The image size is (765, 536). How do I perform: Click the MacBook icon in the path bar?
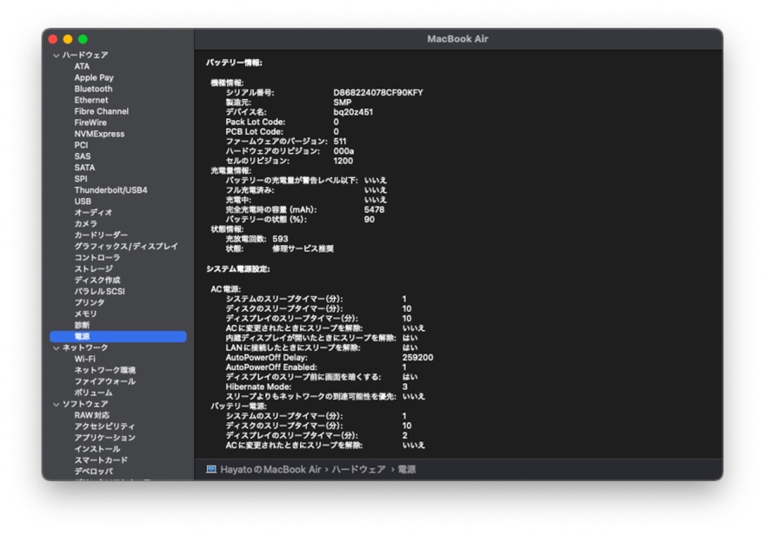tap(210, 469)
